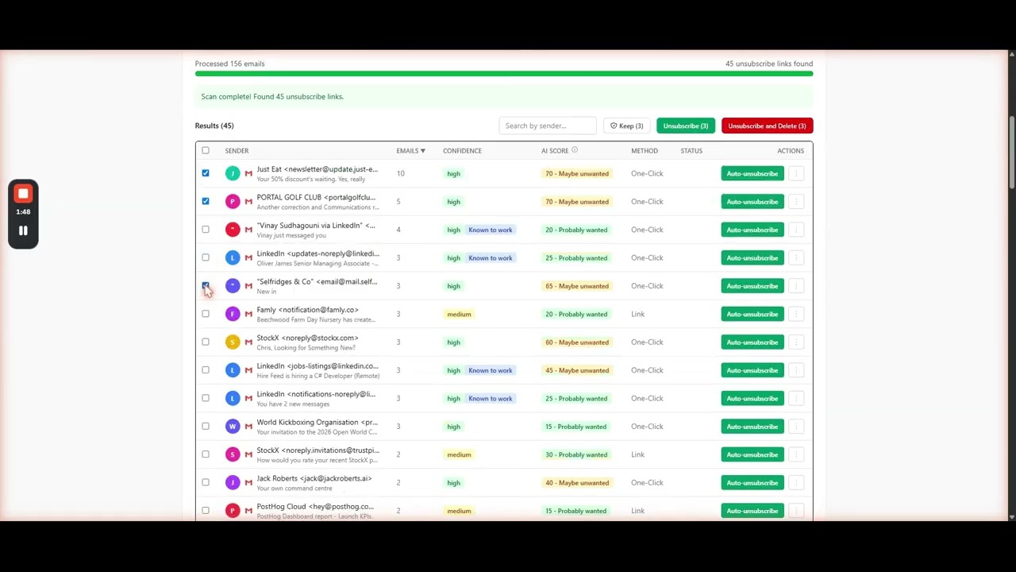Click the green scan progress bar

(x=504, y=74)
